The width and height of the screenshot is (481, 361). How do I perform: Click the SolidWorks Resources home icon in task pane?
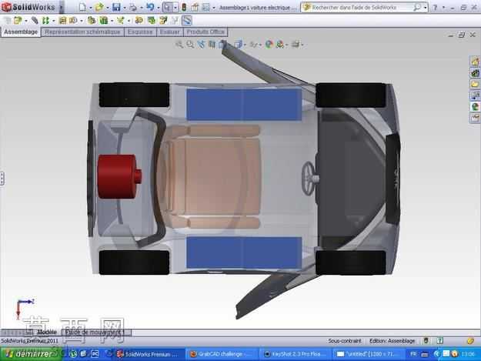pos(475,62)
